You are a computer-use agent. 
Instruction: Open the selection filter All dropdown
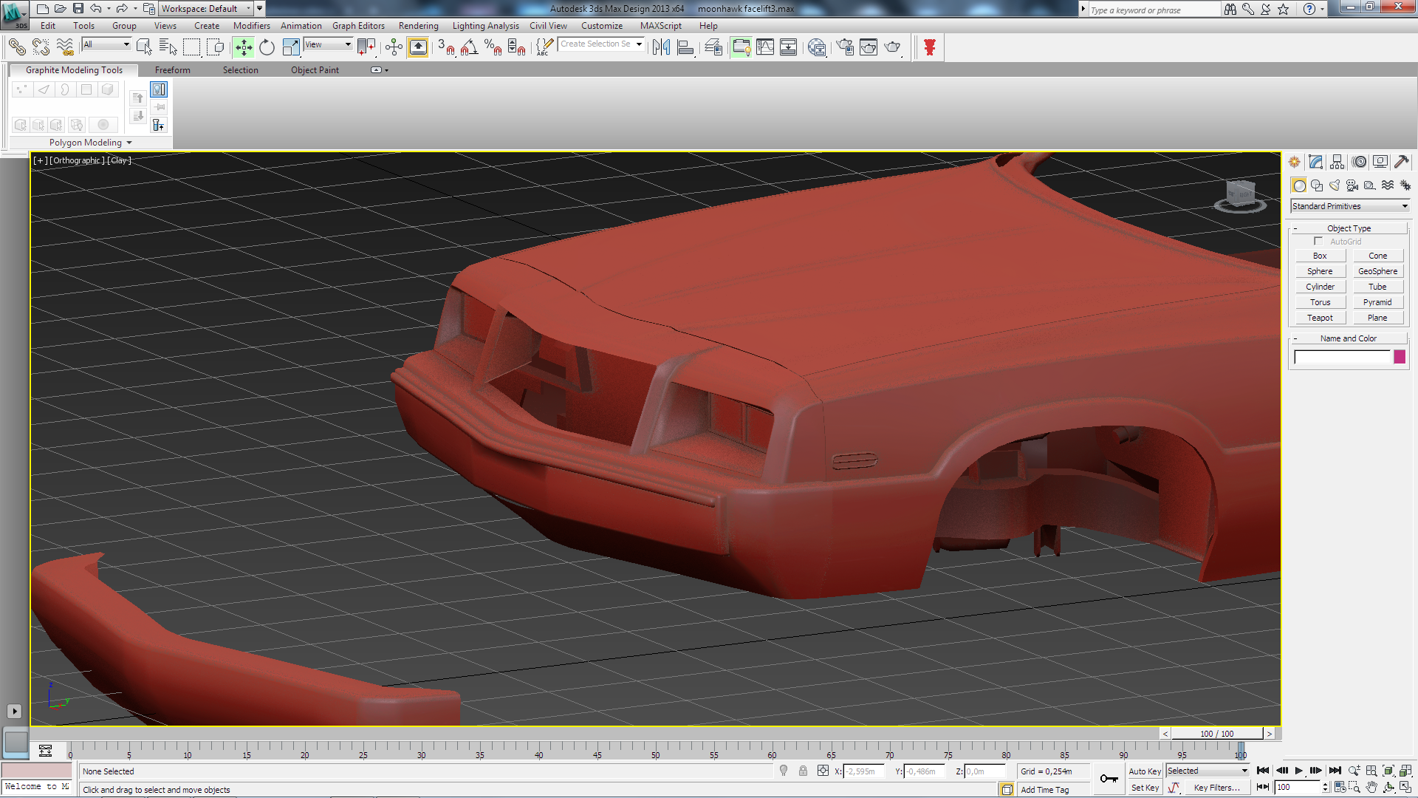(x=106, y=44)
